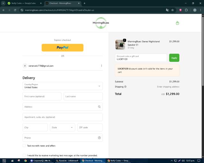Open the volume control in system tray

(183, 161)
